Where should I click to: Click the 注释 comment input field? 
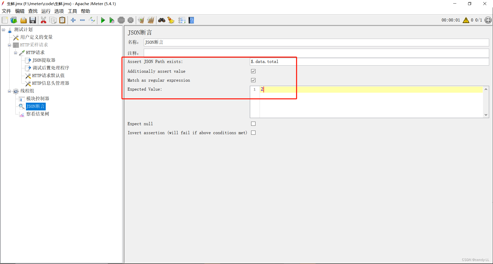316,53
